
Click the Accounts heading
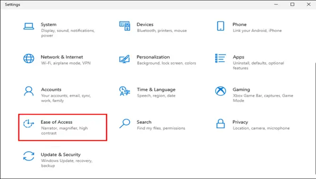(x=51, y=89)
